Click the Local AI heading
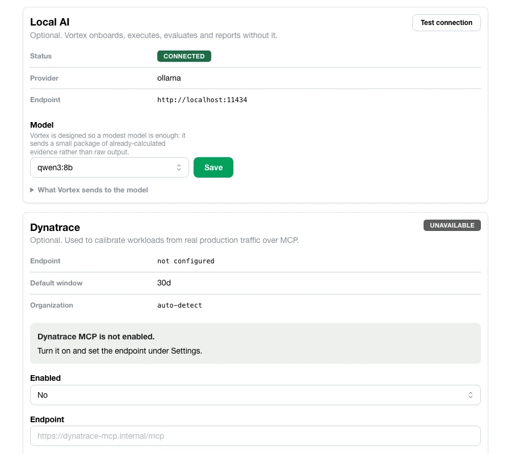511x454 pixels. click(x=49, y=22)
